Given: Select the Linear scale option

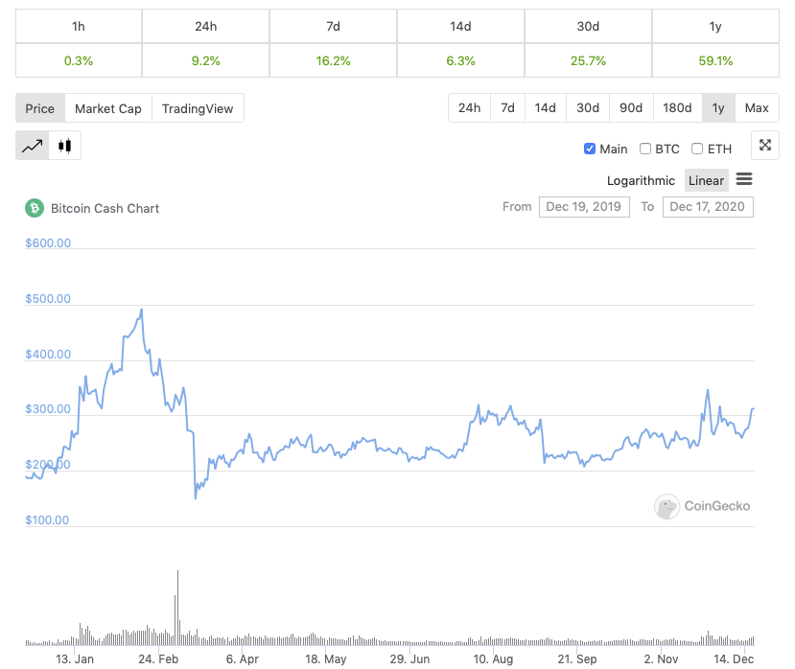Looking at the screenshot, I should (x=706, y=180).
